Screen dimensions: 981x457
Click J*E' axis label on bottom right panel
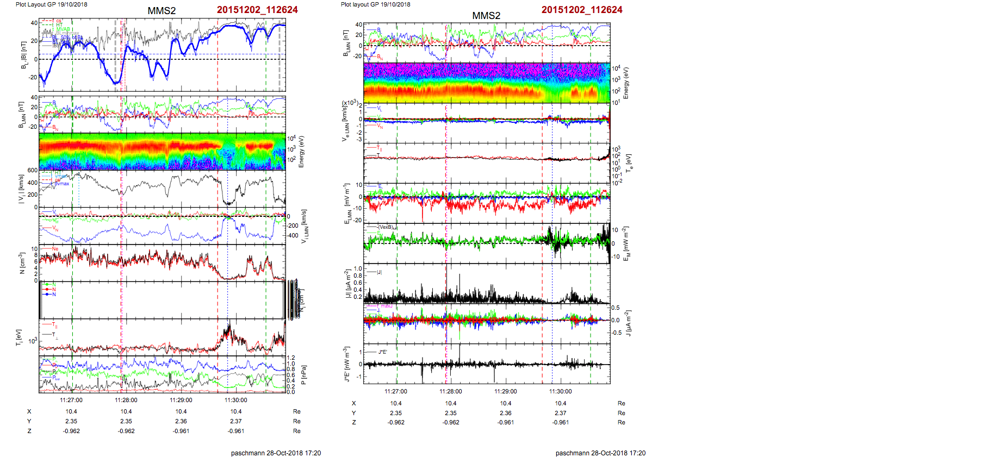tap(348, 364)
